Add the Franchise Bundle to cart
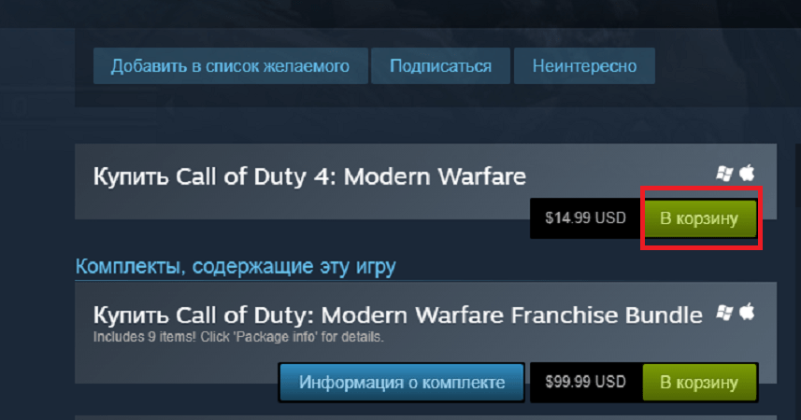Viewport: 801px width, 420px height. tap(699, 383)
